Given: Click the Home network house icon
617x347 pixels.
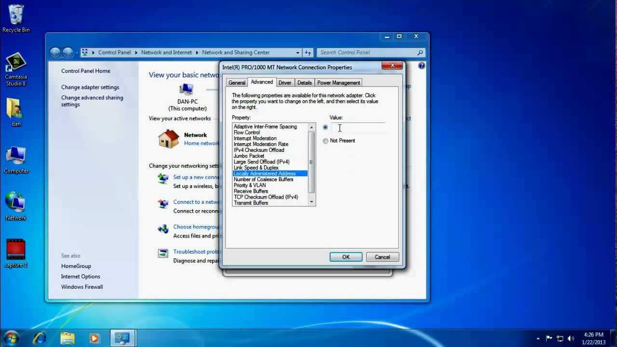Looking at the screenshot, I should click(169, 139).
